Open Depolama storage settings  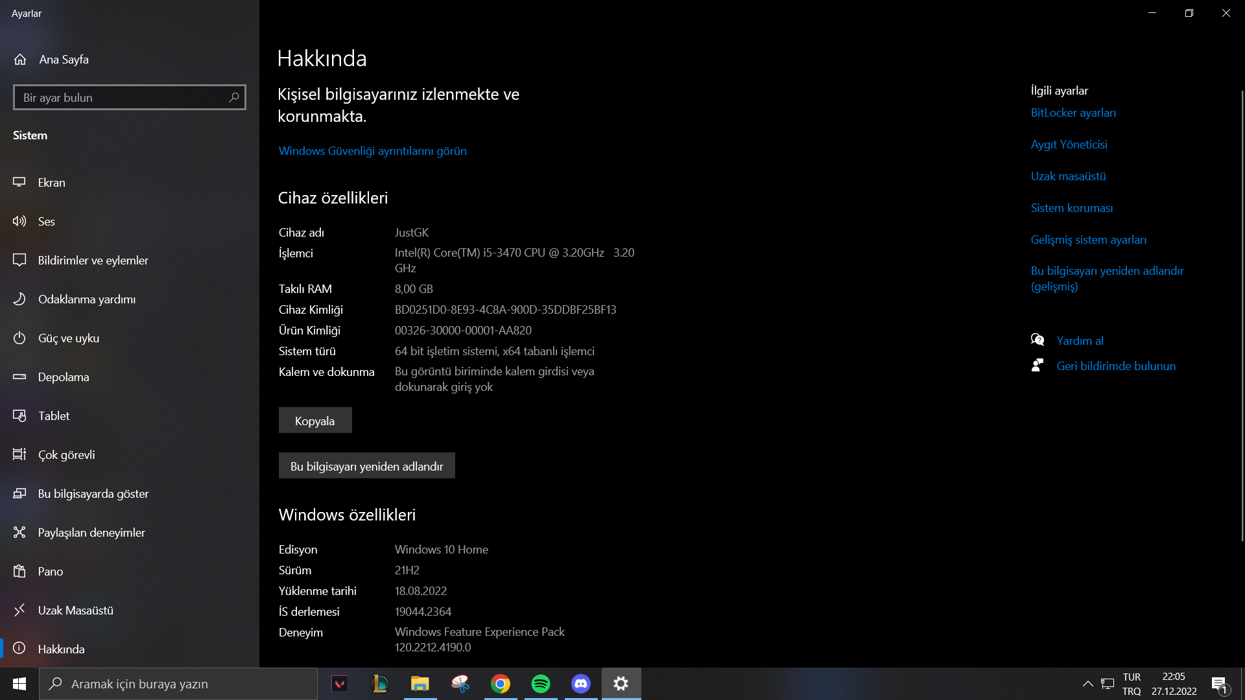point(63,377)
